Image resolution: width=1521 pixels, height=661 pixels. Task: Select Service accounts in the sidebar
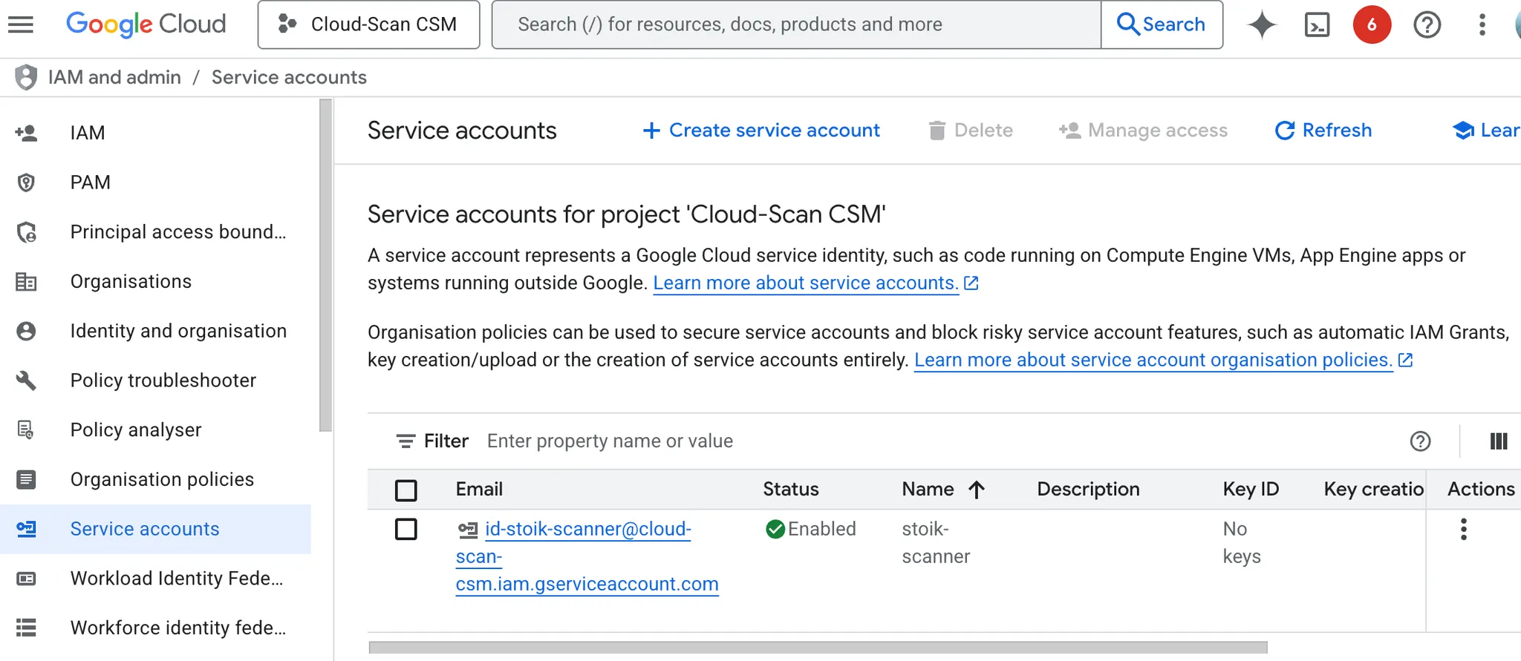click(145, 529)
